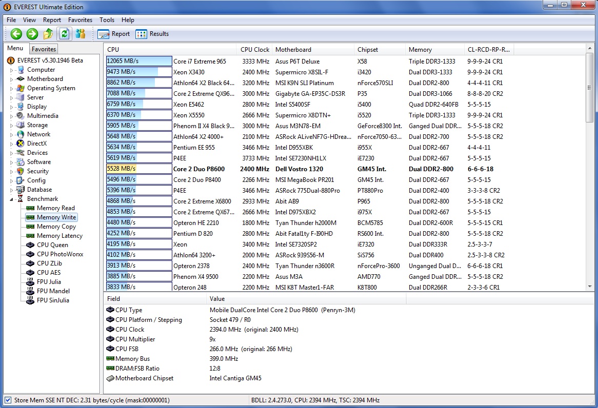Click the green Forward arrow icon

tap(32, 34)
